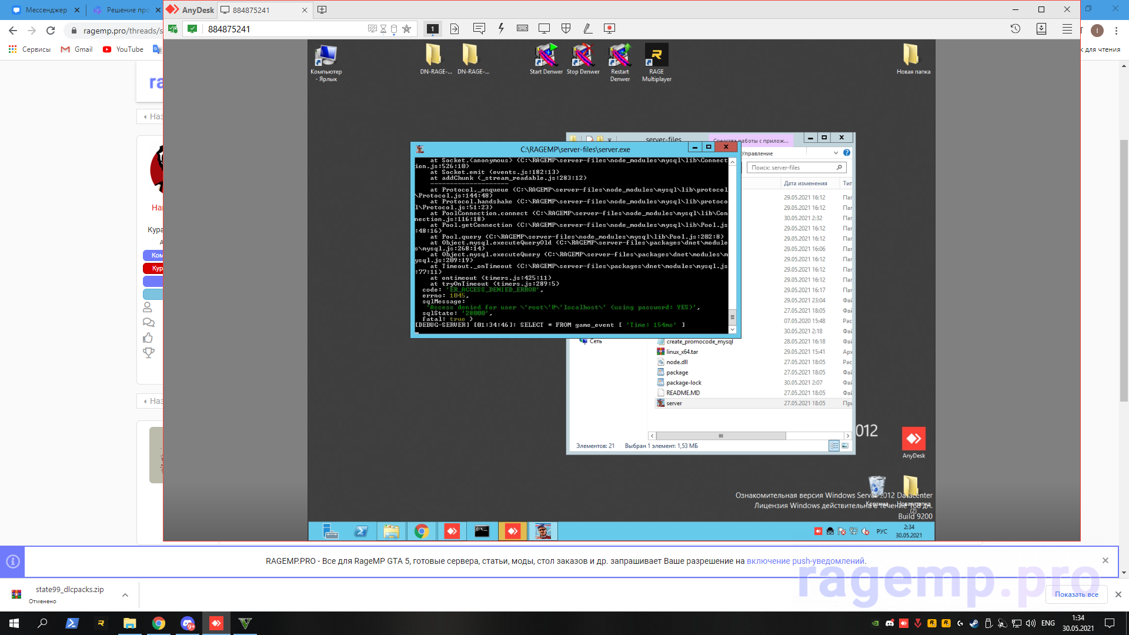This screenshot has width=1129, height=635.
Task: Switch Explorer to large icons view
Action: [845, 446]
